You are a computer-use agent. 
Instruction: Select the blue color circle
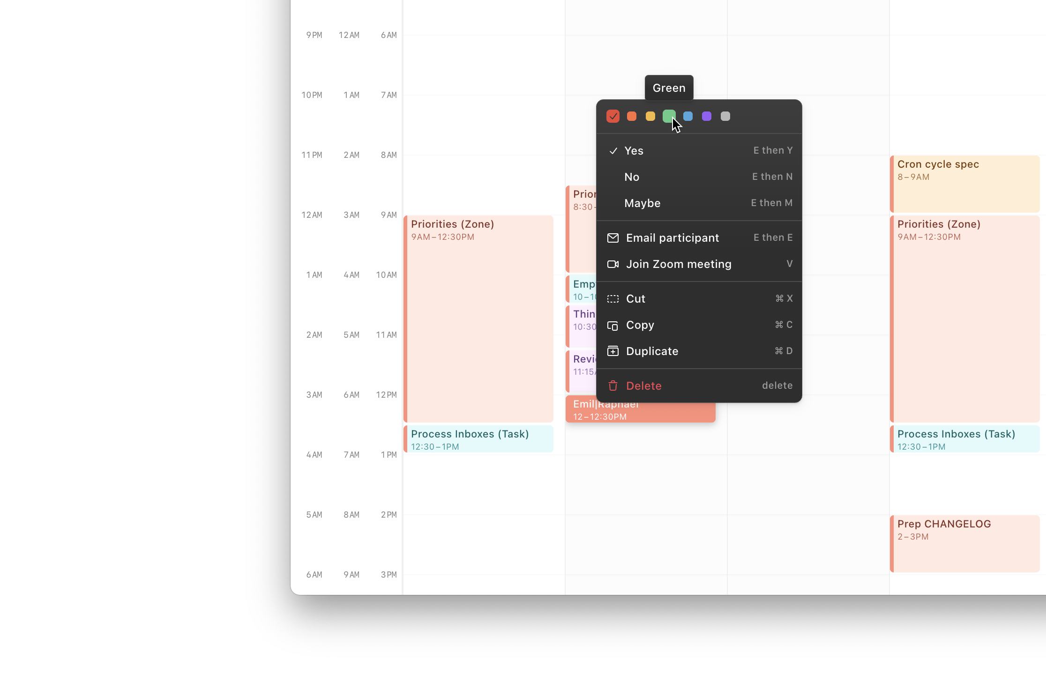[687, 116]
